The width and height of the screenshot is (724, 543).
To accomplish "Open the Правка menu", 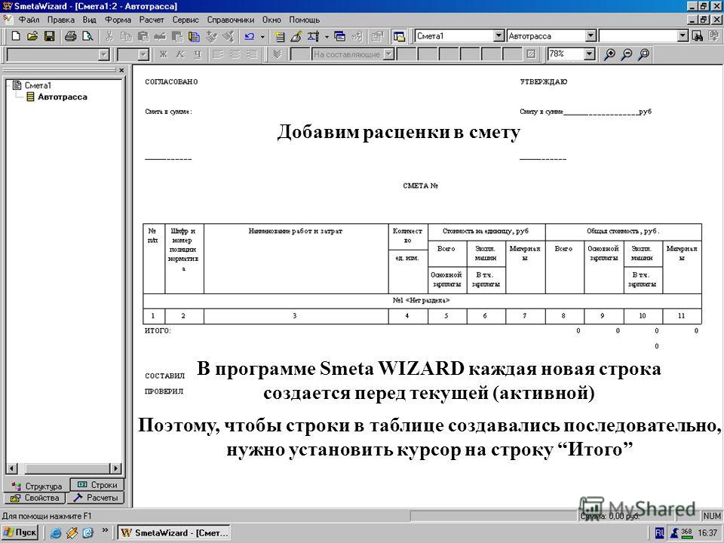I will click(x=61, y=20).
